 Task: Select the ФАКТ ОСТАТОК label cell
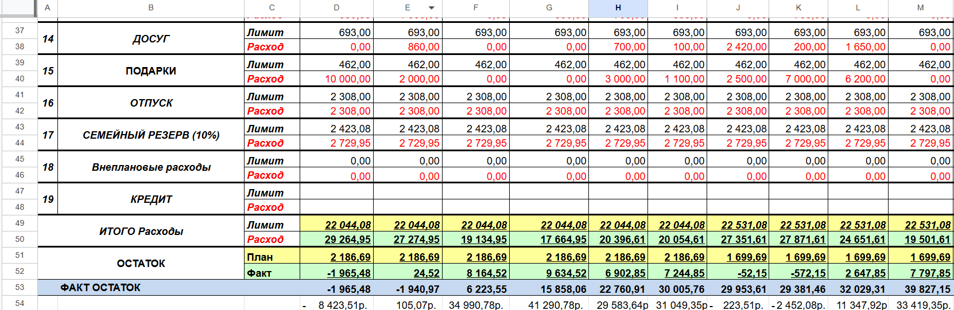click(100, 288)
